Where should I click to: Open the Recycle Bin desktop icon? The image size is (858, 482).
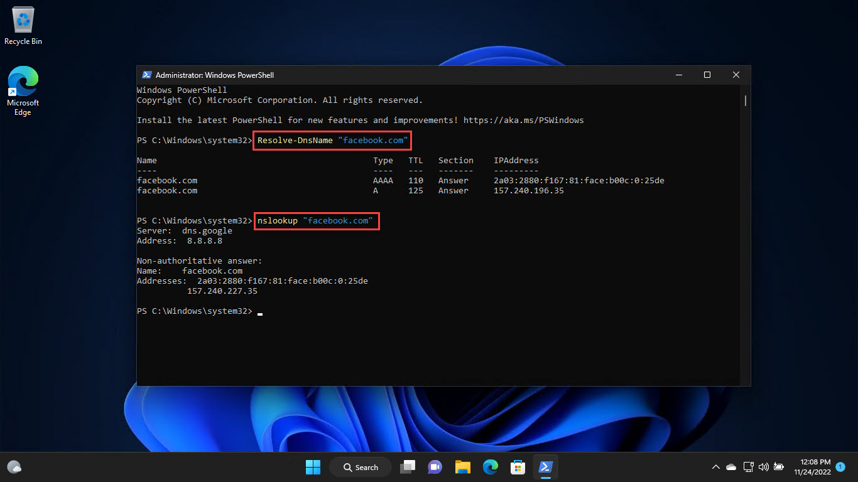click(23, 26)
